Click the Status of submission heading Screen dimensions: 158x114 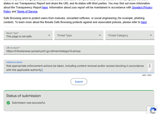point(23,96)
